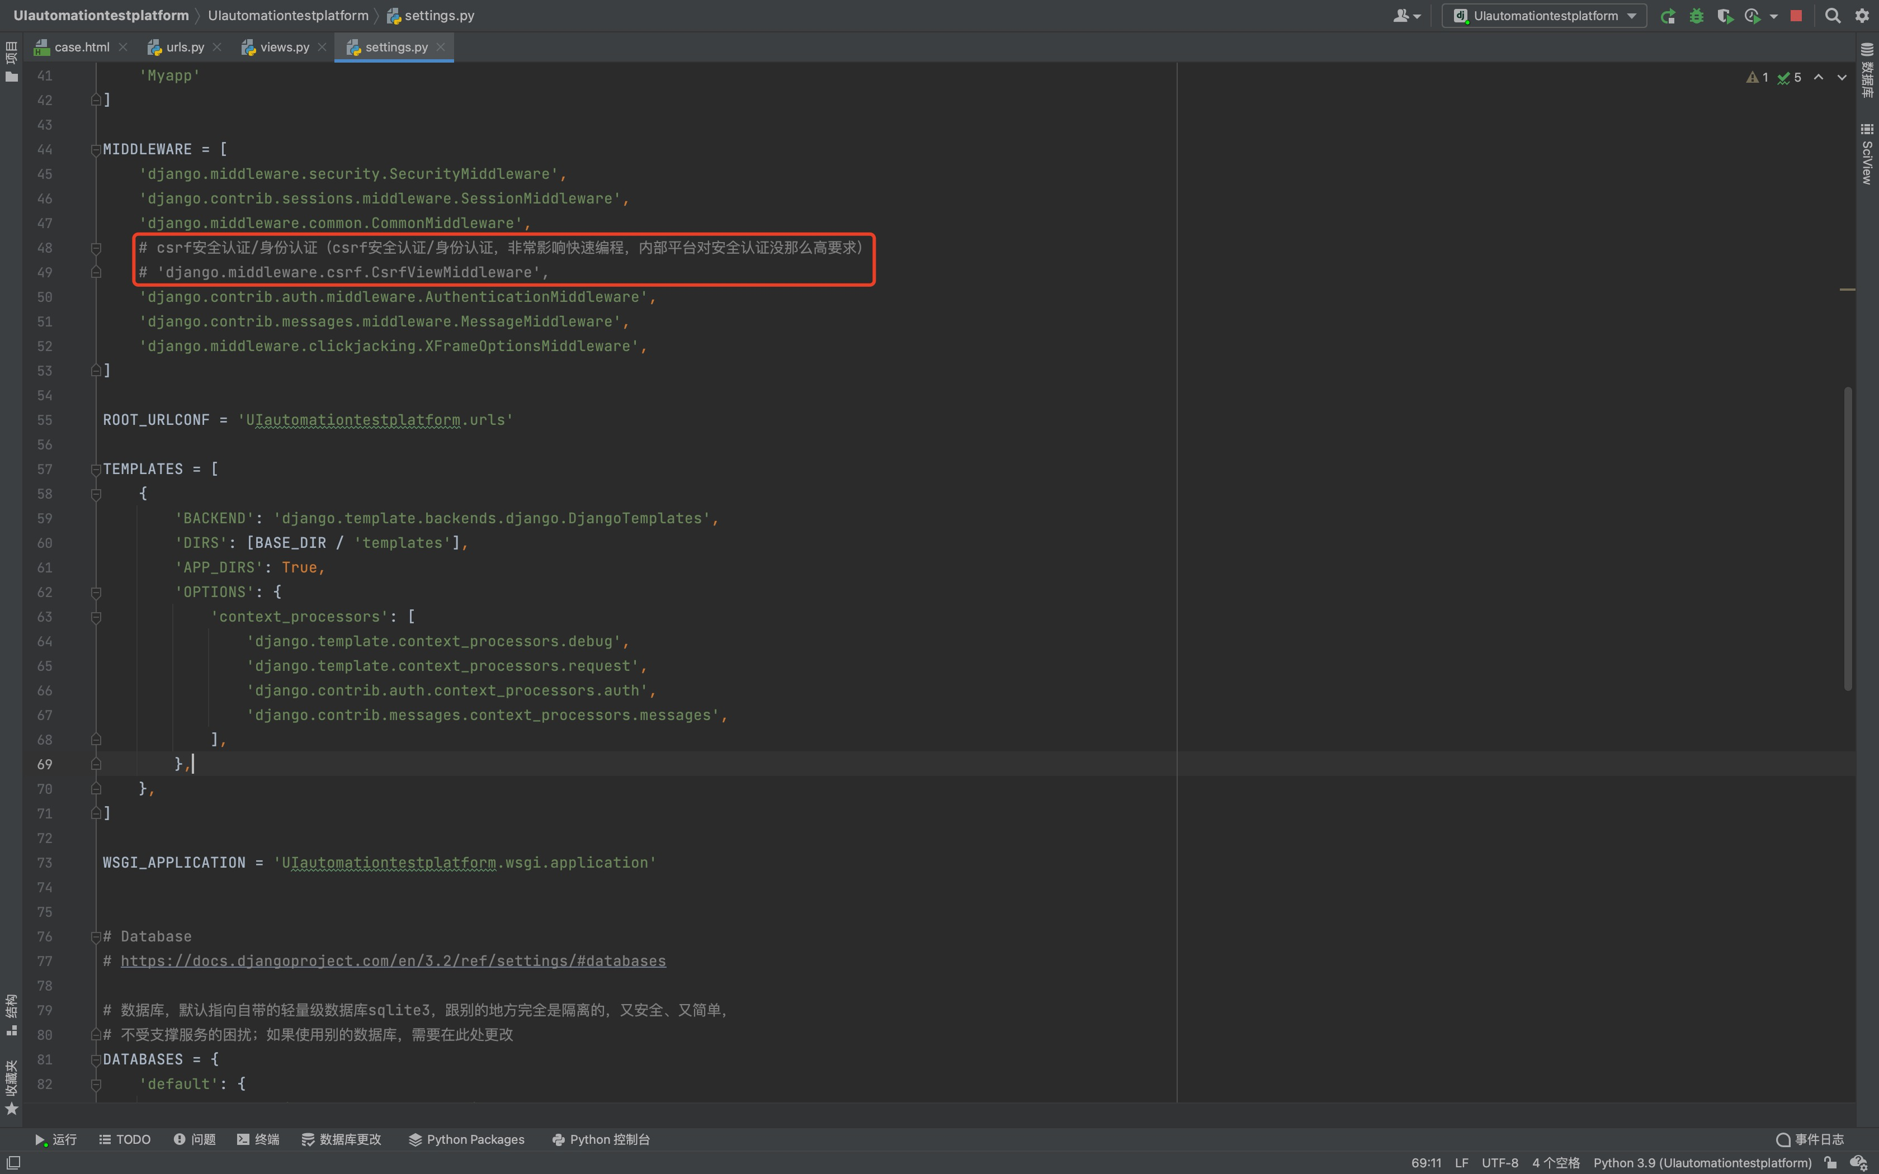
Task: Switch to the urls.py tab
Action: click(x=185, y=48)
